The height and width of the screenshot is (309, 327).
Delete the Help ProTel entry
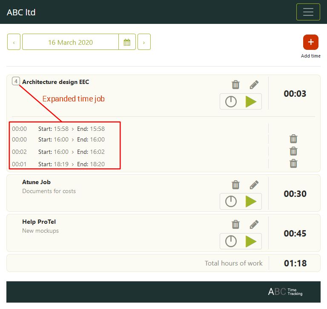[235, 225]
